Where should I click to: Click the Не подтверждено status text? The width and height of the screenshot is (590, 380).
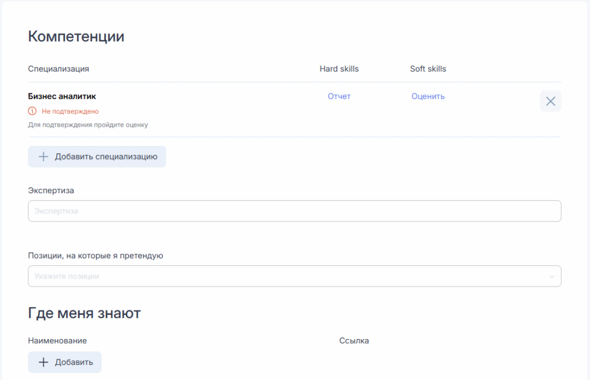point(70,111)
